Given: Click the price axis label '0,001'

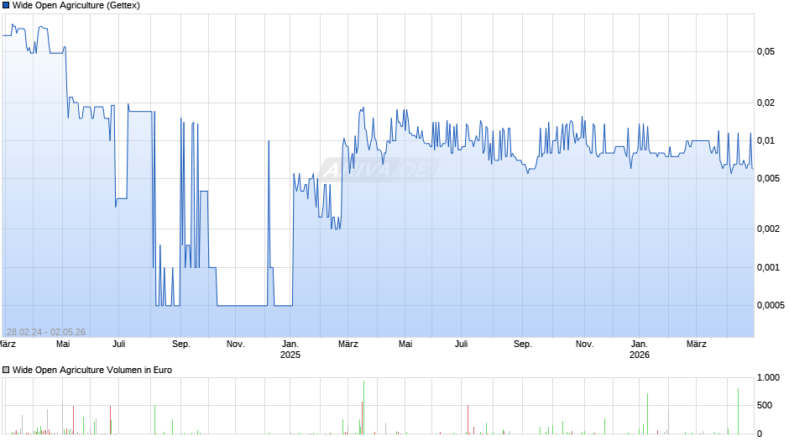Looking at the screenshot, I should click(x=768, y=267).
